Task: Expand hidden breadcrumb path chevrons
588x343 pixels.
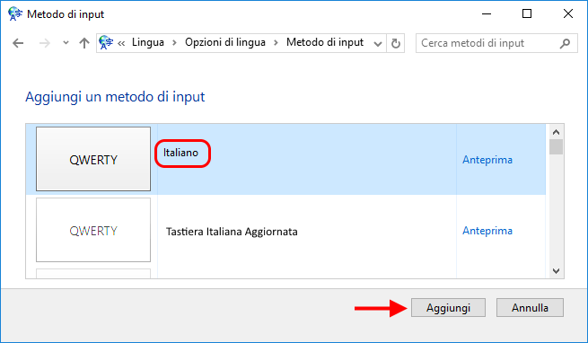Action: 121,43
